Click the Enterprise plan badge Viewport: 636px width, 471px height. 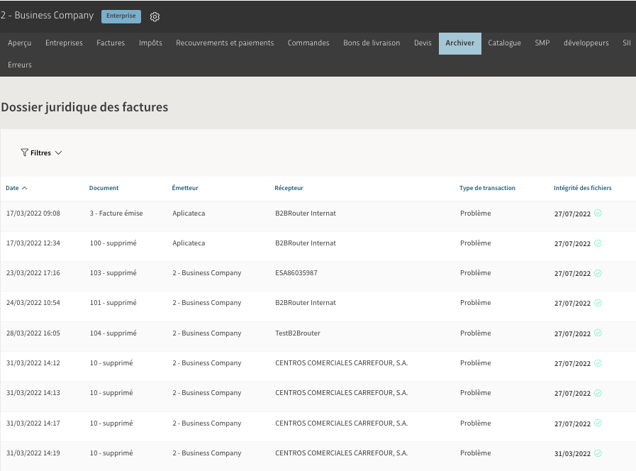tap(121, 16)
